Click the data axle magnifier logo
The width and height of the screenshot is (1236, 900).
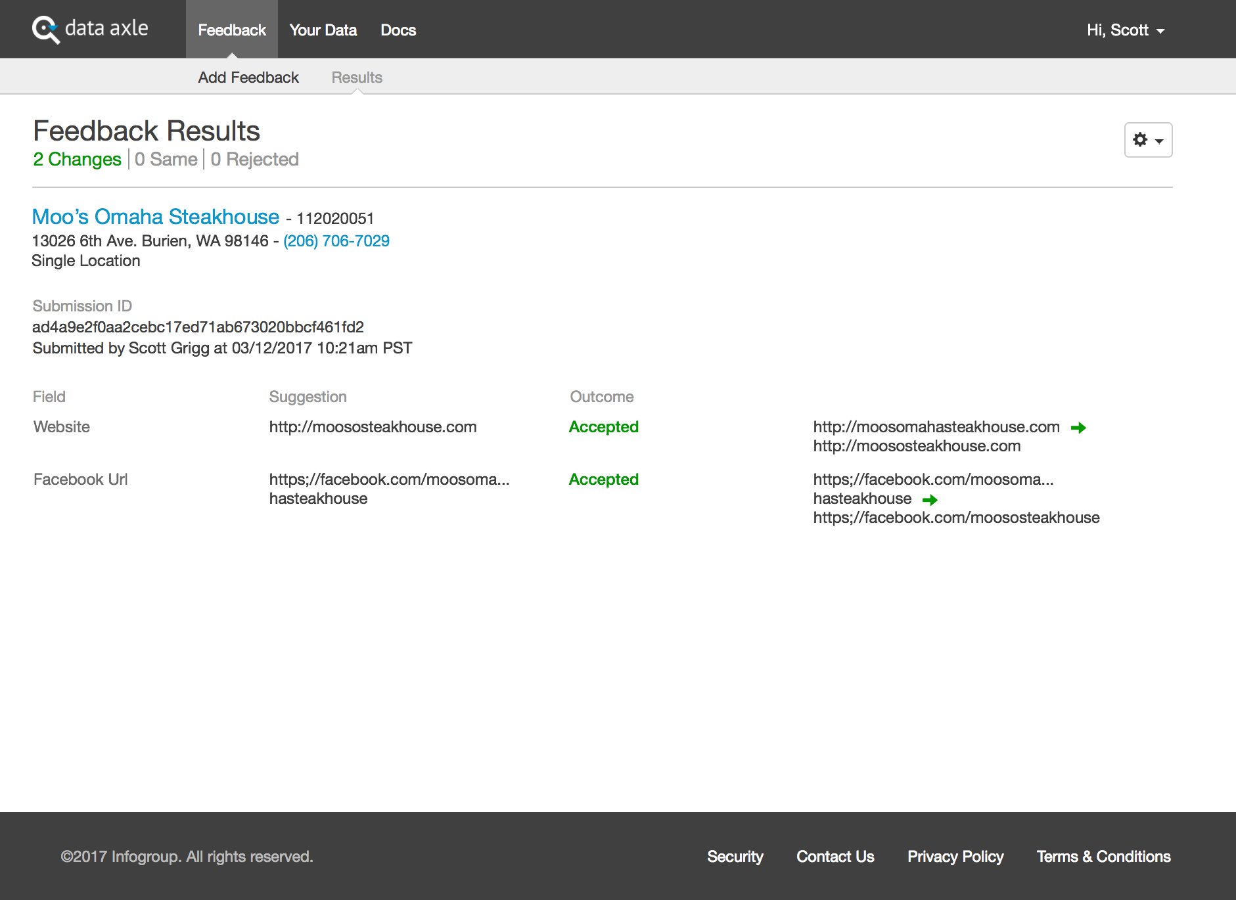coord(46,30)
